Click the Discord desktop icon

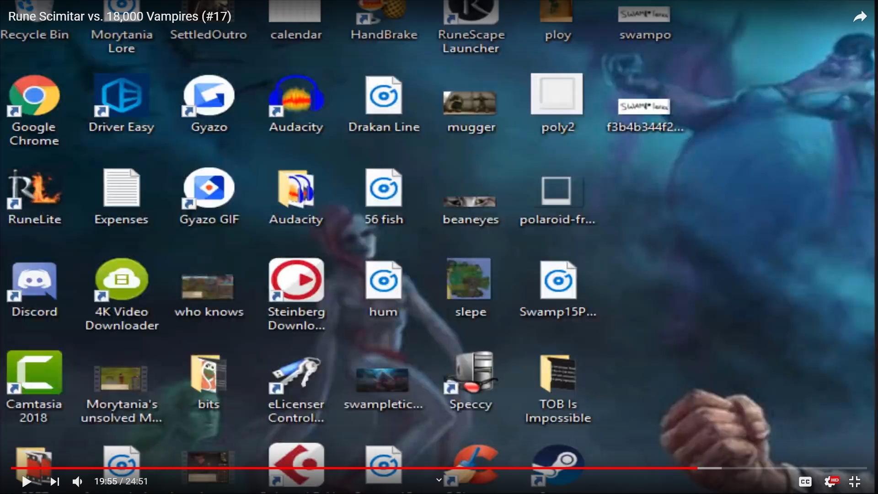pyautogui.click(x=34, y=281)
